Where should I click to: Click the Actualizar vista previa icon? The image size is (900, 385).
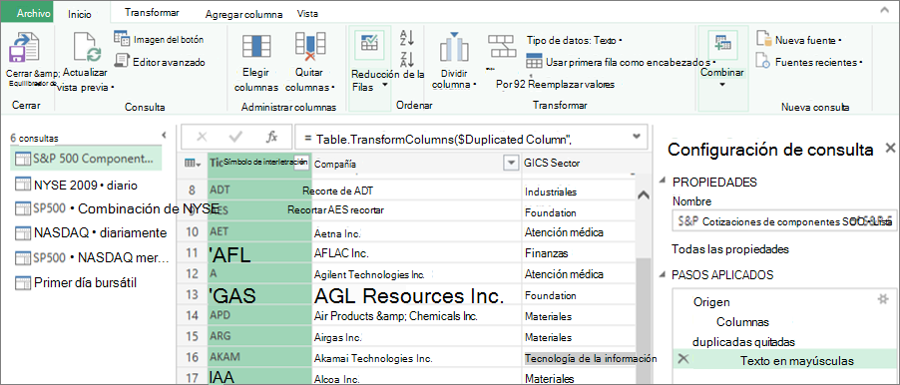tap(87, 47)
